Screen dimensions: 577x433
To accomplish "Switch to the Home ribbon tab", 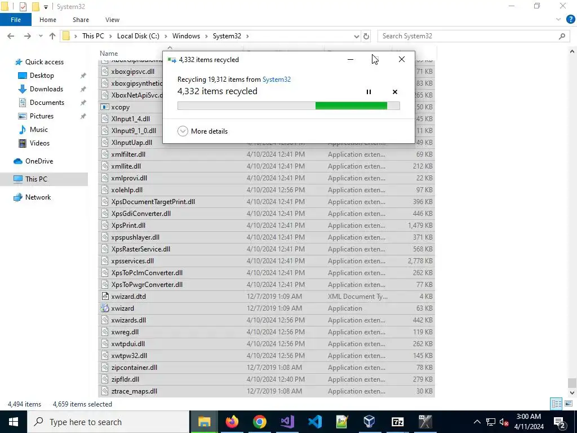I will 48,20.
